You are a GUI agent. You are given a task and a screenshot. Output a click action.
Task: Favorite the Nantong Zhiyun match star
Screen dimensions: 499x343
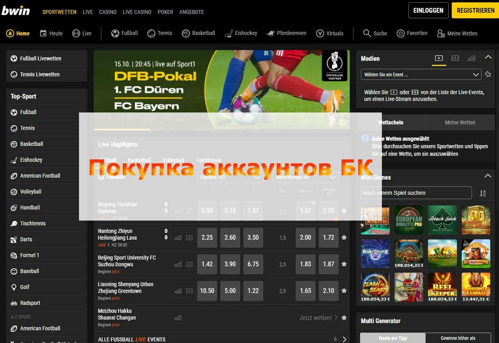(344, 237)
